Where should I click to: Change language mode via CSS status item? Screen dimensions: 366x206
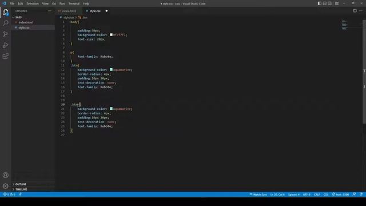(326, 195)
